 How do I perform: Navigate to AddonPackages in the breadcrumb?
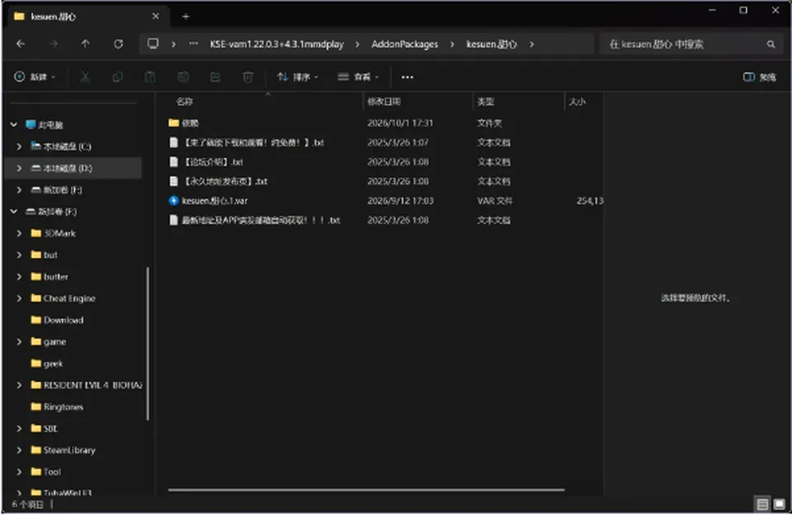404,44
